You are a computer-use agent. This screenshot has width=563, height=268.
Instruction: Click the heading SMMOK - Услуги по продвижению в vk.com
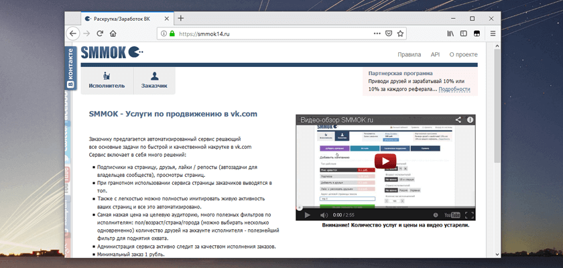point(173,114)
